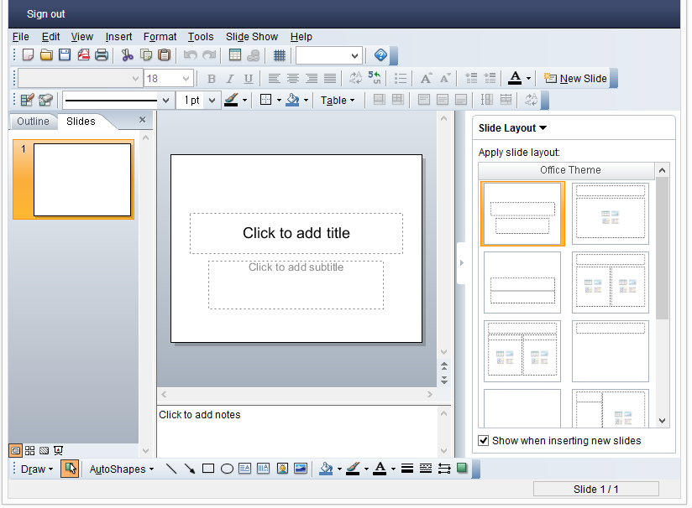Uncheck Show when inserting new slides

(x=484, y=442)
